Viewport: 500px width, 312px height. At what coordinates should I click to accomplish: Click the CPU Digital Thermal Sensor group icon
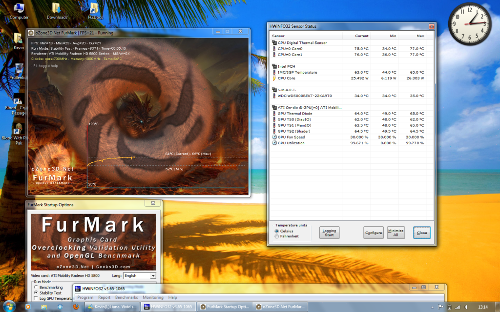[x=274, y=43]
